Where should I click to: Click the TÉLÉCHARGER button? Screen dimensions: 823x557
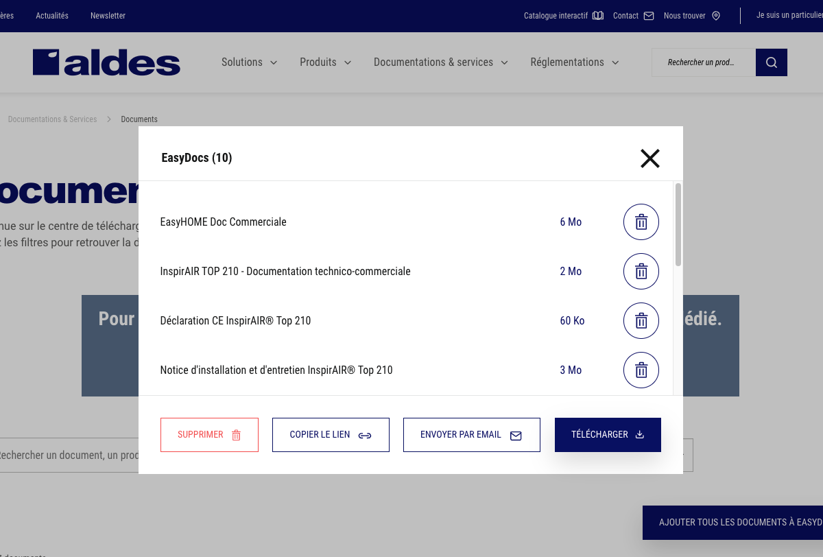[x=608, y=434]
